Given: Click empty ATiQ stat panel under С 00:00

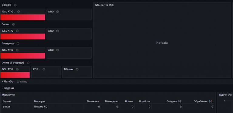Looking at the screenshot, I should coord(69,14).
